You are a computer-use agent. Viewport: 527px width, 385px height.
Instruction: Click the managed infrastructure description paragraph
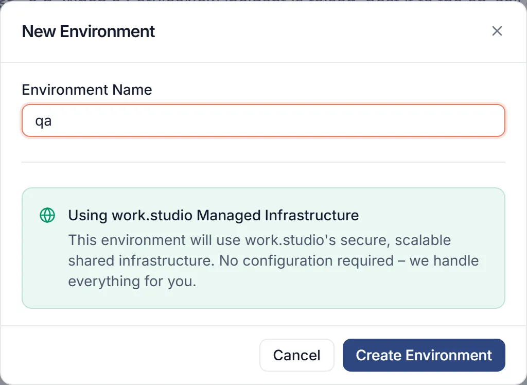[273, 260]
